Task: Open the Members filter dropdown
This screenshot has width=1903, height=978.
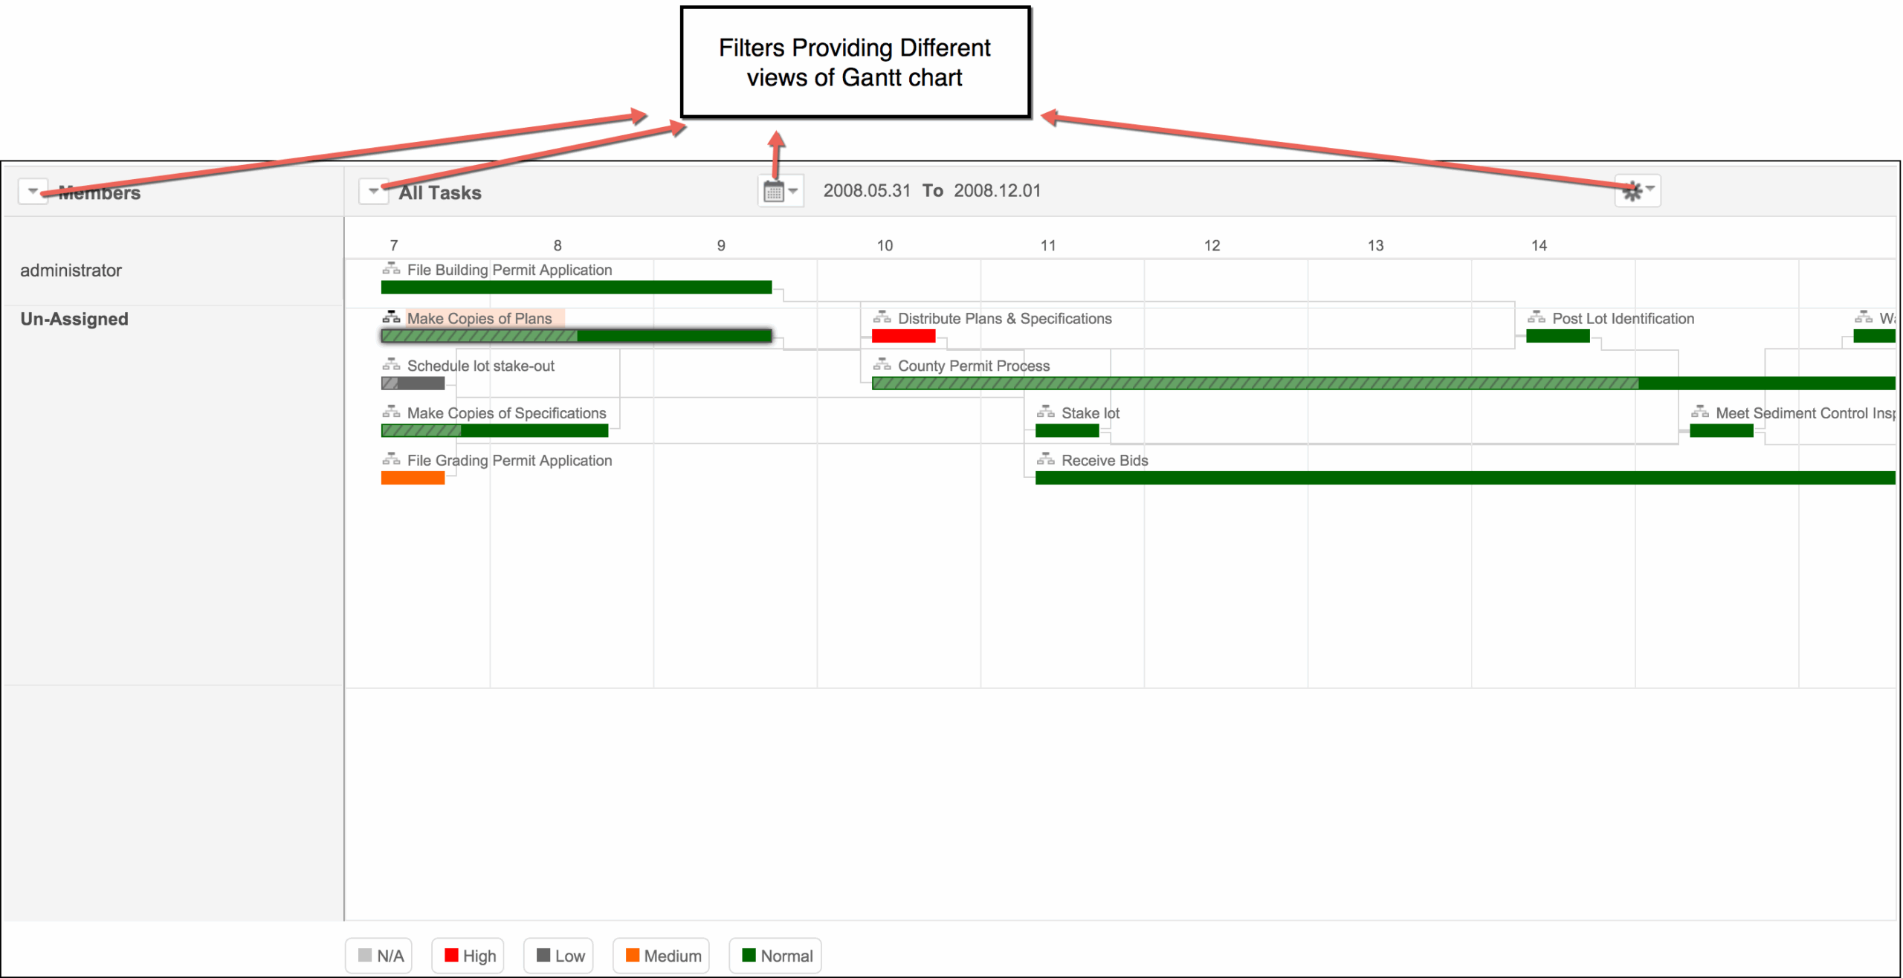Action: 33,191
